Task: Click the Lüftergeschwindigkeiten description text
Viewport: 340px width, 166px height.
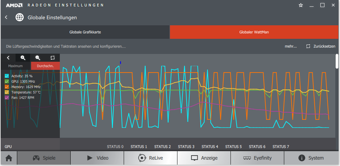Action: pyautogui.click(x=66, y=46)
